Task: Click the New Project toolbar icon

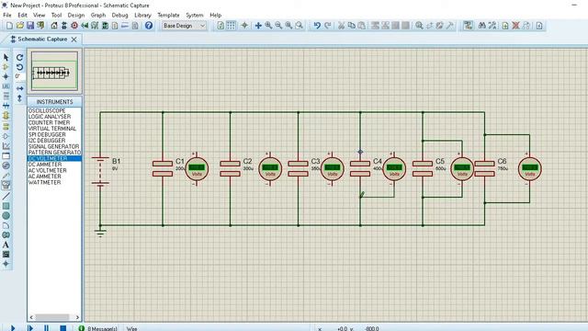Action: tap(9, 26)
